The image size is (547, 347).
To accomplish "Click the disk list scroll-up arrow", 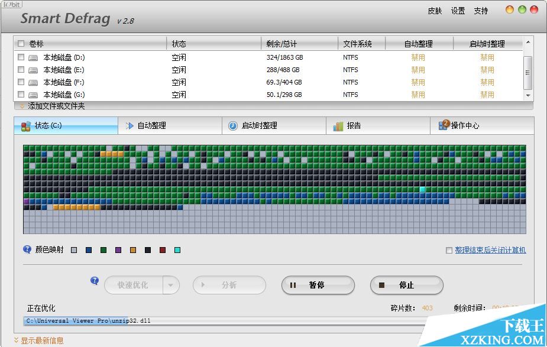I will pyautogui.click(x=528, y=42).
